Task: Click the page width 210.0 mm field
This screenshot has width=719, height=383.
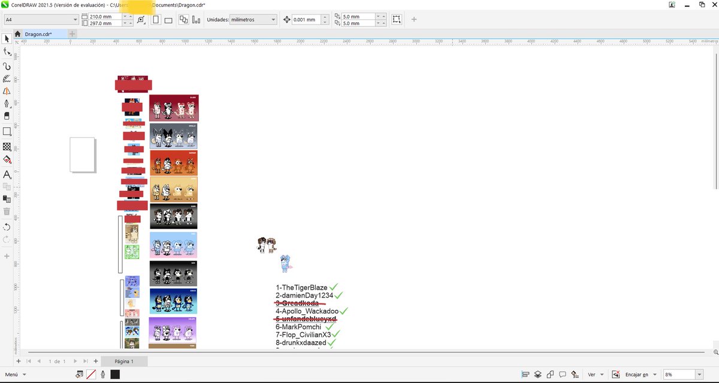Action: click(104, 16)
